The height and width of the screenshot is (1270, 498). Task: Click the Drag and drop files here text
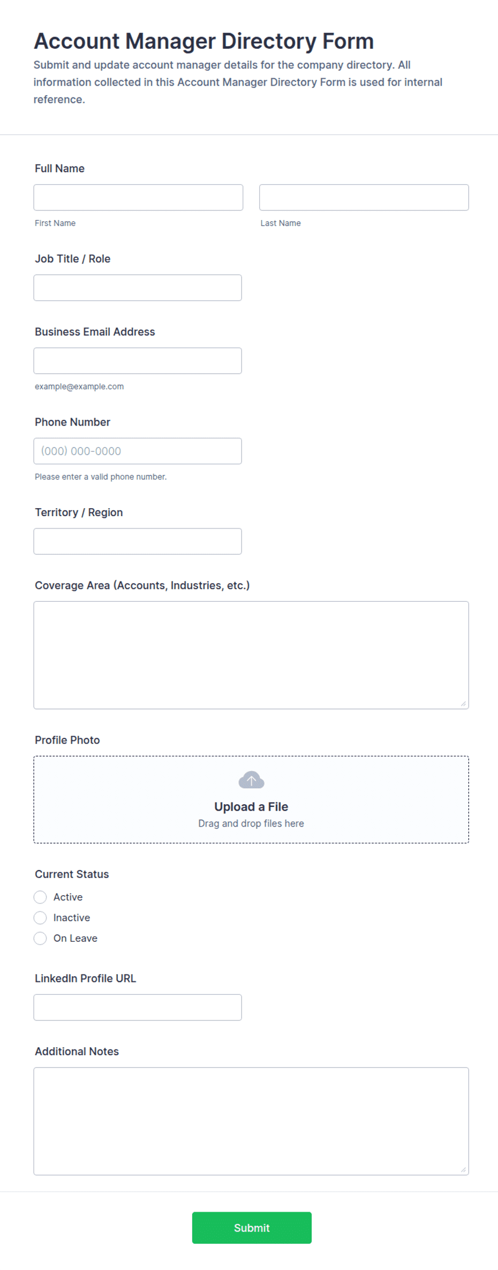(251, 823)
